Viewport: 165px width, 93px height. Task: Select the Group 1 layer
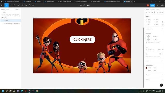point(10,20)
